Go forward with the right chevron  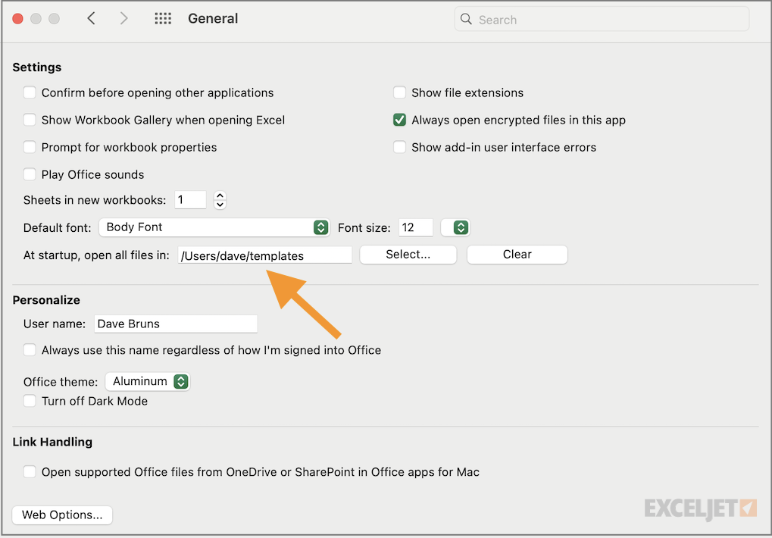(x=123, y=19)
